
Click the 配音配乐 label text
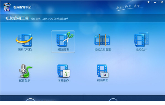(x=25, y=80)
